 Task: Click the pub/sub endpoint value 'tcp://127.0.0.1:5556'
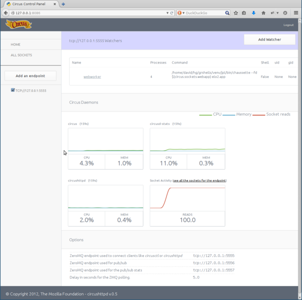213,263
